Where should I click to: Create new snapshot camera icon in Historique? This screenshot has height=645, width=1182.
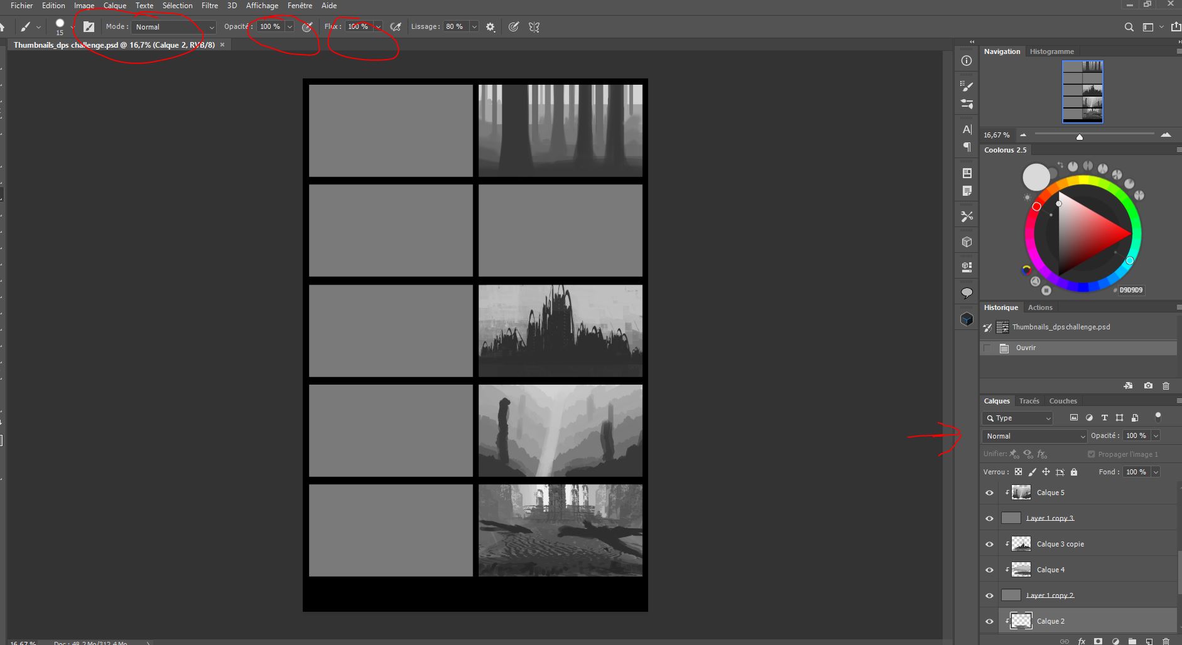pos(1148,386)
